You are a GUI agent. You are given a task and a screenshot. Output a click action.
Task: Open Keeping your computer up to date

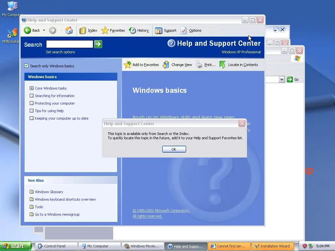(x=62, y=118)
